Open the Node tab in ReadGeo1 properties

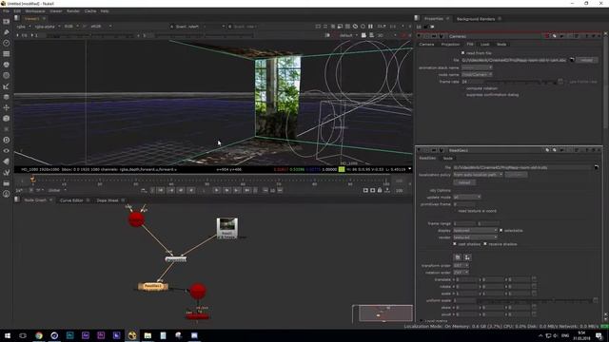click(448, 159)
